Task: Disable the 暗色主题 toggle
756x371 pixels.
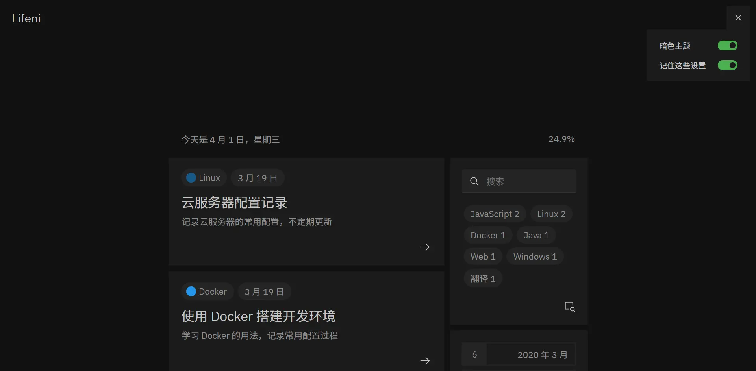Action: pyautogui.click(x=727, y=46)
